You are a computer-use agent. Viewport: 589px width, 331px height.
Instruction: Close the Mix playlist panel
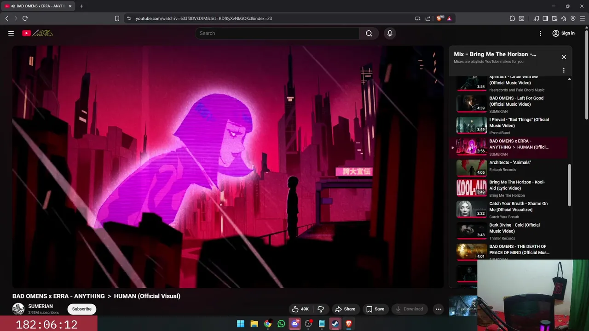tap(564, 57)
